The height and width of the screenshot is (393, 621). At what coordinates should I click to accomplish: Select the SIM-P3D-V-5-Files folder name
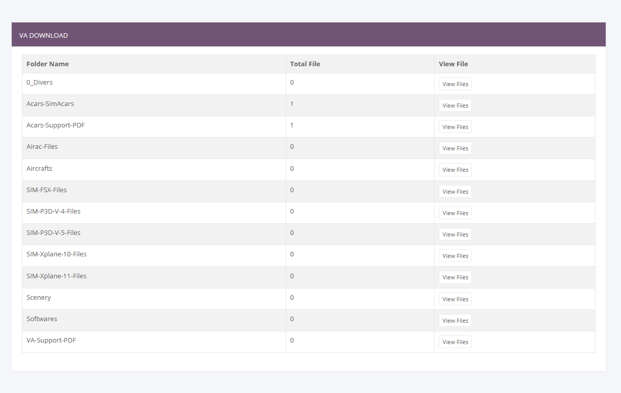(x=53, y=232)
